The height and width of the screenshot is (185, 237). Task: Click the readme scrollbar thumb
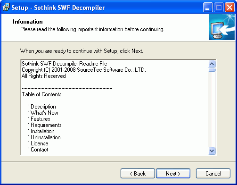coord(212,70)
